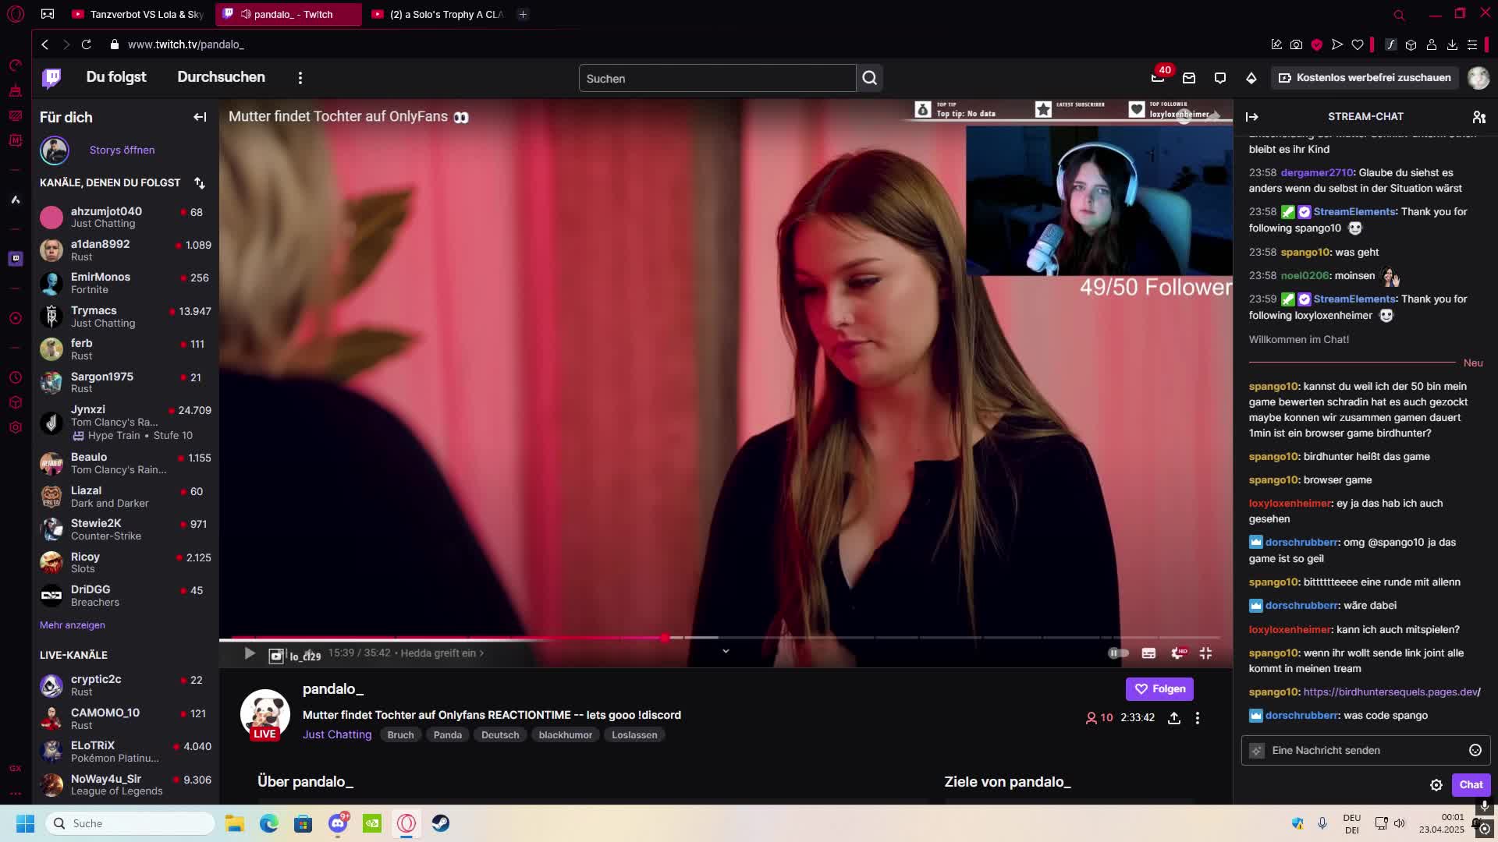Open the Twitch home logo
This screenshot has width=1498, height=842.
tap(51, 77)
